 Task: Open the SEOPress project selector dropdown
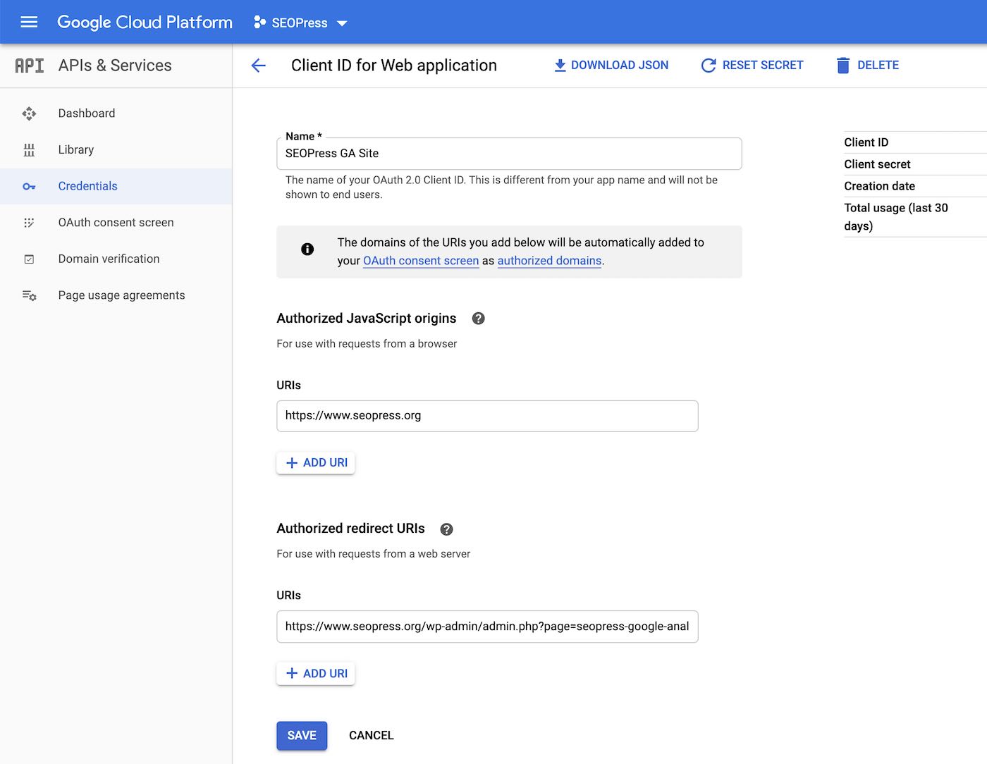(300, 23)
